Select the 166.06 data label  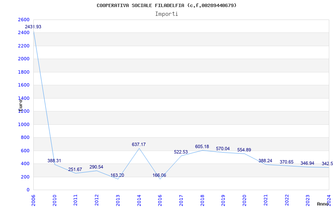pyautogui.click(x=159, y=176)
